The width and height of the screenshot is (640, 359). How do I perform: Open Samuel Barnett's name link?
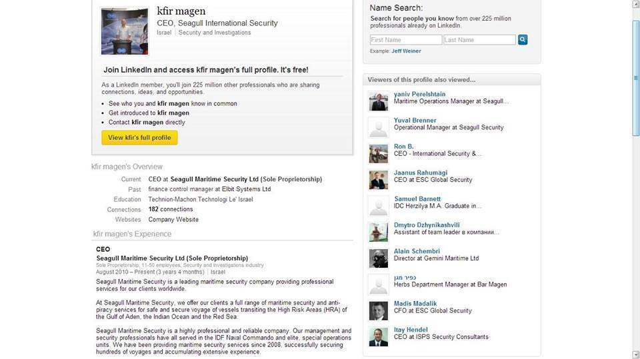click(417, 199)
